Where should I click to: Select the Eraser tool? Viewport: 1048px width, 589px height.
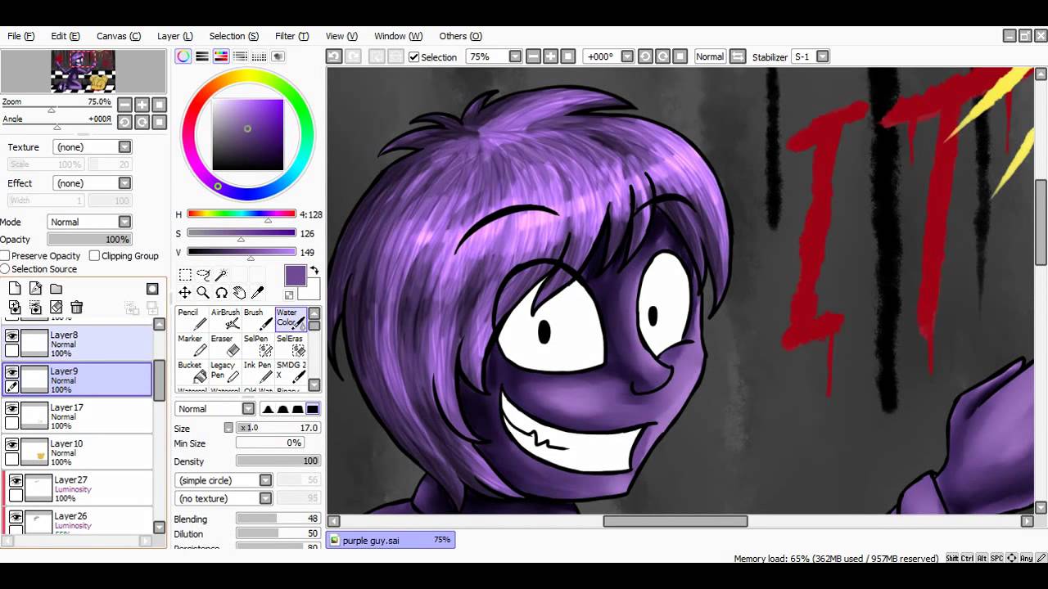click(225, 345)
